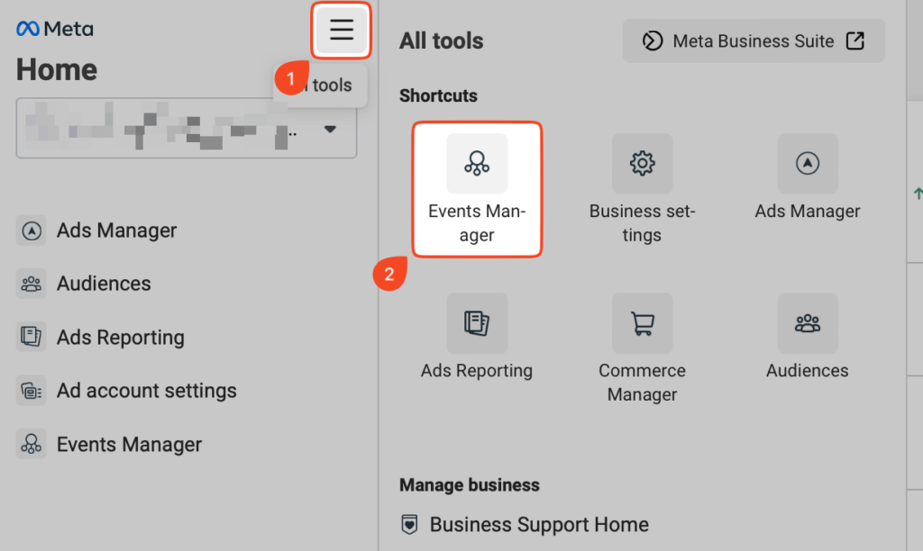Click Ad account settings icon in sidebar

(32, 391)
